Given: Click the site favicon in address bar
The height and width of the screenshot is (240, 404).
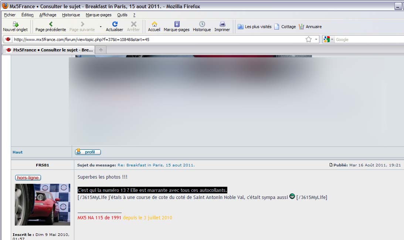Looking at the screenshot, I should pos(8,40).
